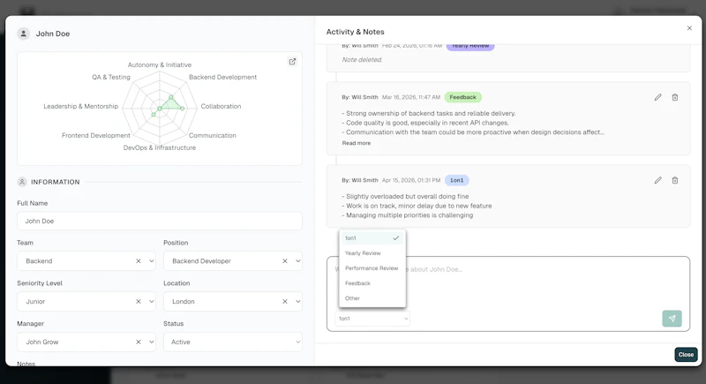
Task: Edit the Feedback note pencil icon
Action: 657,97
